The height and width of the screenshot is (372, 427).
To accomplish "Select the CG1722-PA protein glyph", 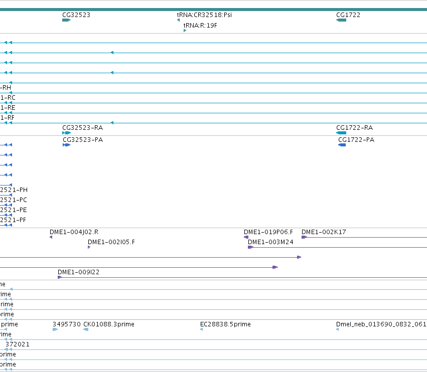I will [342, 145].
